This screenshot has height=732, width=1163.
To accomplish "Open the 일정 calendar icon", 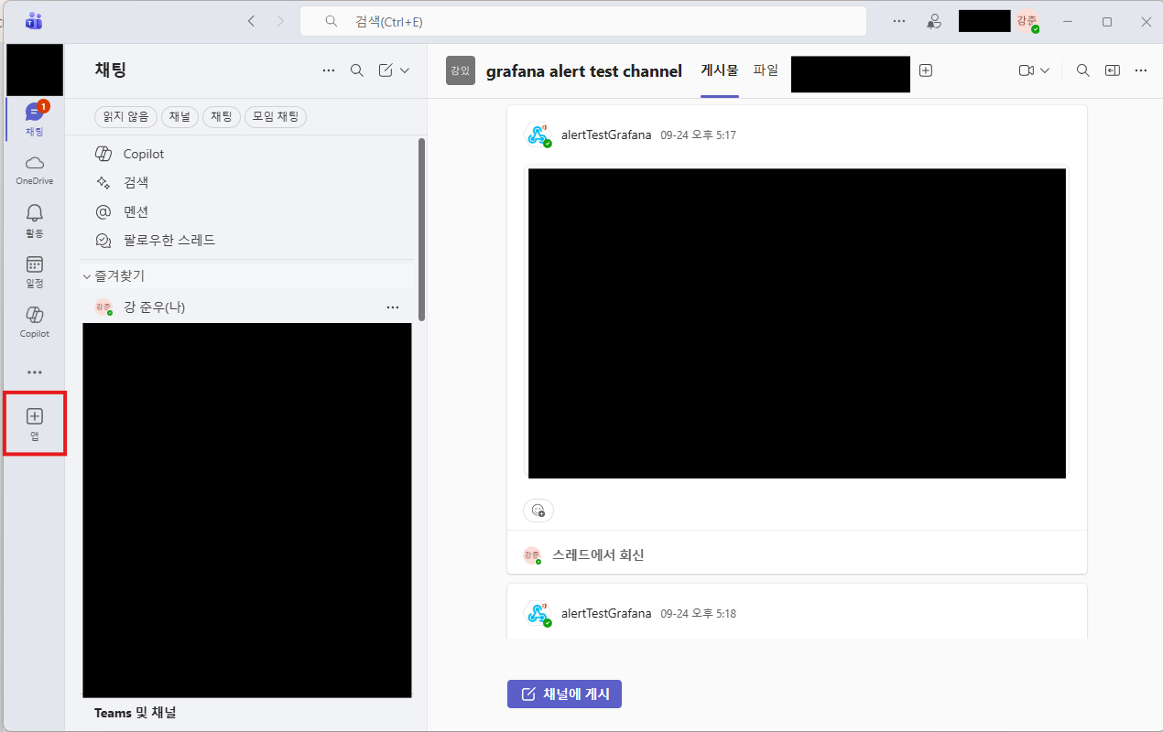I will [34, 271].
